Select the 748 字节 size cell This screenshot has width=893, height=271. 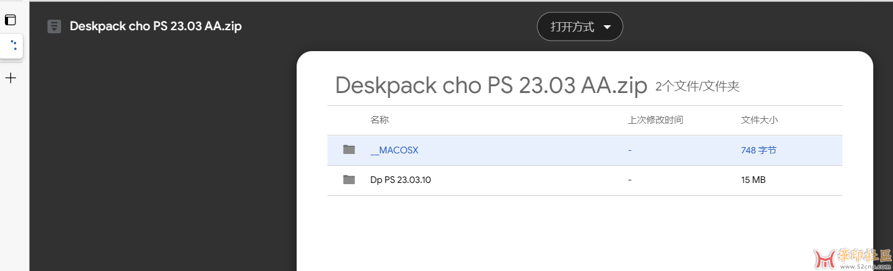coord(759,150)
